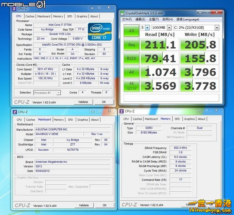Open the test count dropdown showing 5
The height and width of the screenshot is (215, 234).
(x=145, y=28)
